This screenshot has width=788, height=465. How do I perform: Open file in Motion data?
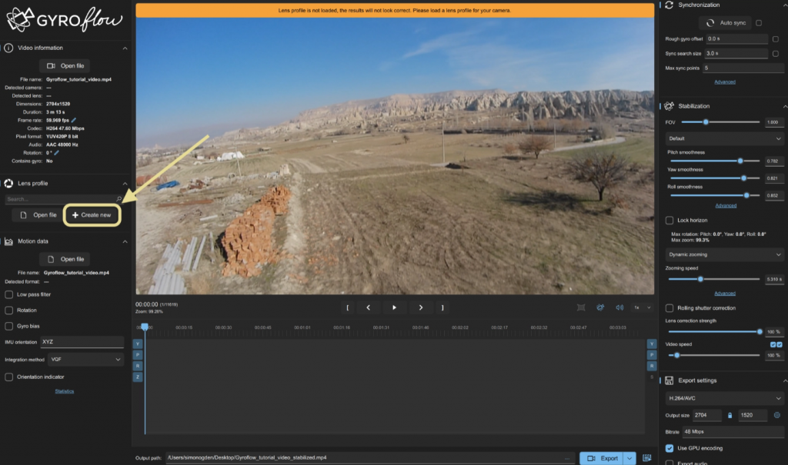pyautogui.click(x=65, y=259)
